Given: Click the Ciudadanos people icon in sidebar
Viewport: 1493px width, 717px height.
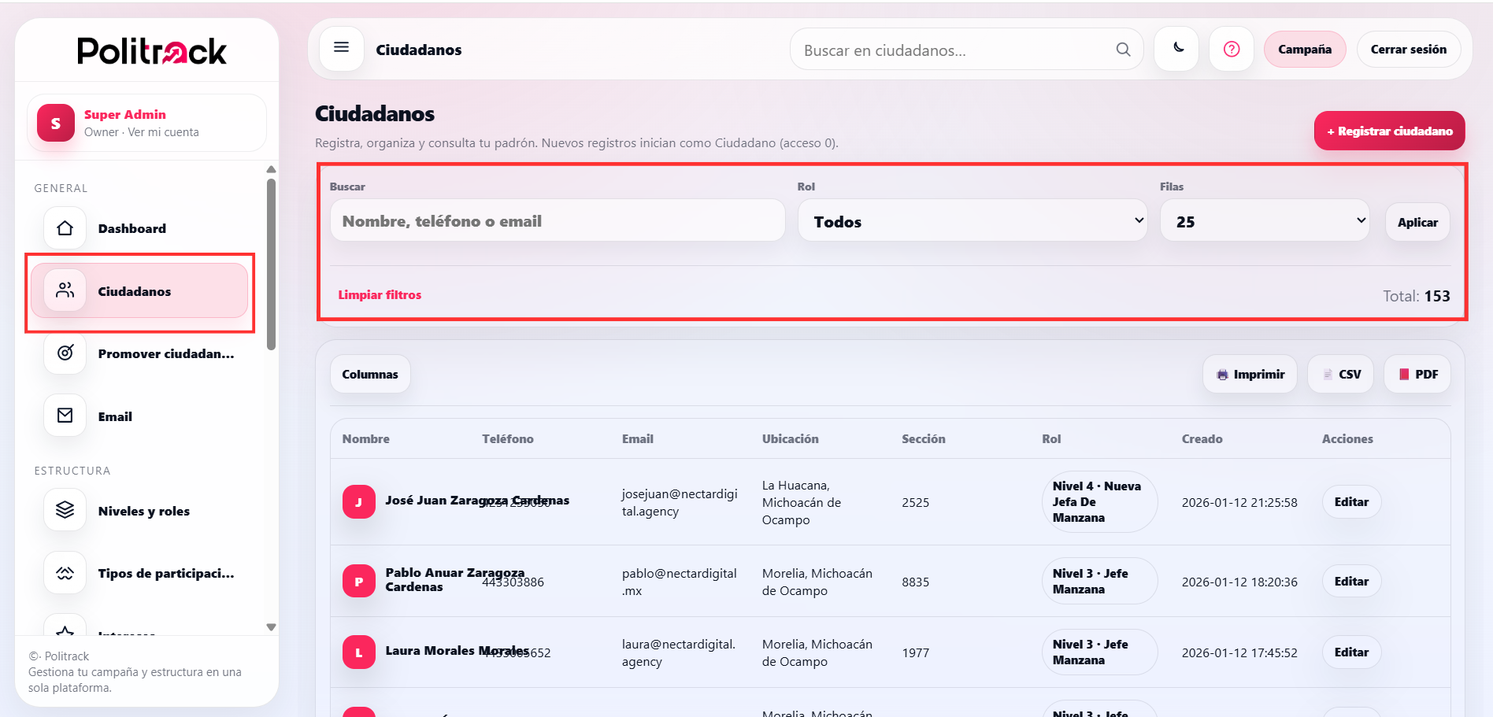Looking at the screenshot, I should pyautogui.click(x=65, y=290).
